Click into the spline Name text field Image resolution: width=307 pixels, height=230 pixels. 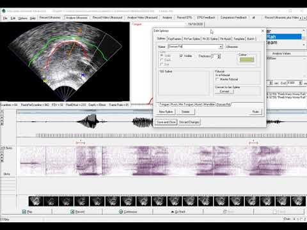194,47
